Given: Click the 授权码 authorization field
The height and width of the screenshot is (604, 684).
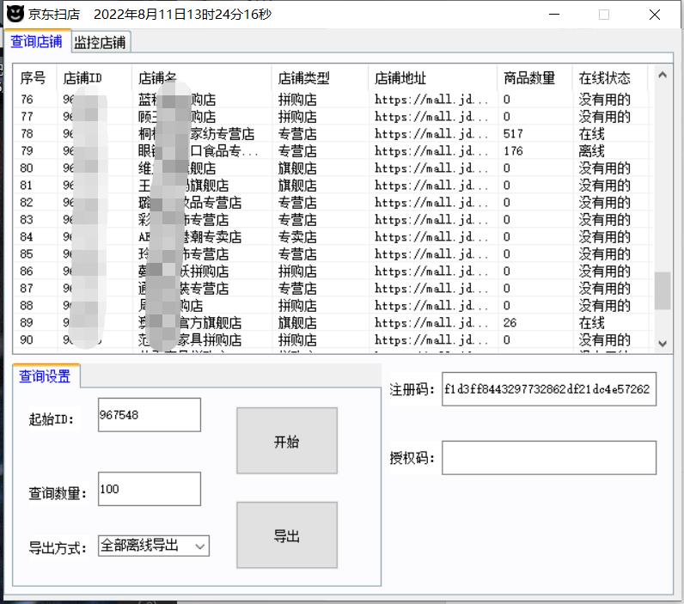Looking at the screenshot, I should [548, 458].
